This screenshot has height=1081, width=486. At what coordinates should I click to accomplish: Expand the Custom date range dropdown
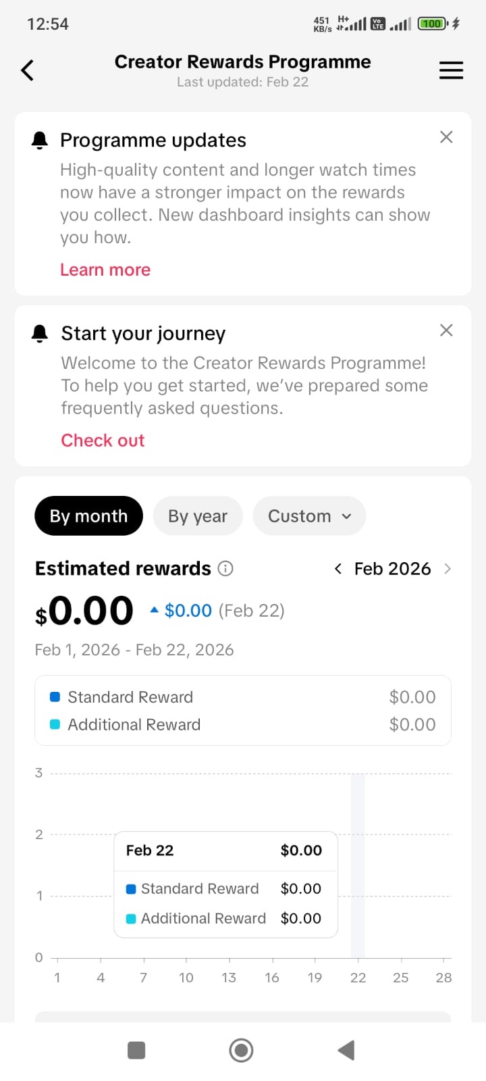tap(309, 516)
